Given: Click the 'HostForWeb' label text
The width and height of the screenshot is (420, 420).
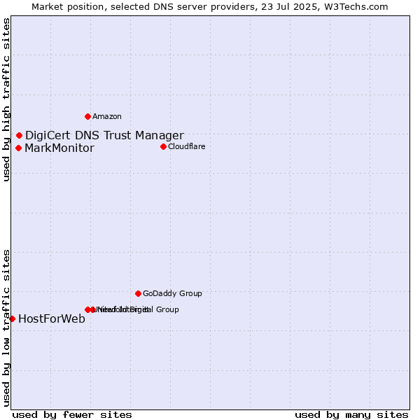Looking at the screenshot, I should point(52,318).
